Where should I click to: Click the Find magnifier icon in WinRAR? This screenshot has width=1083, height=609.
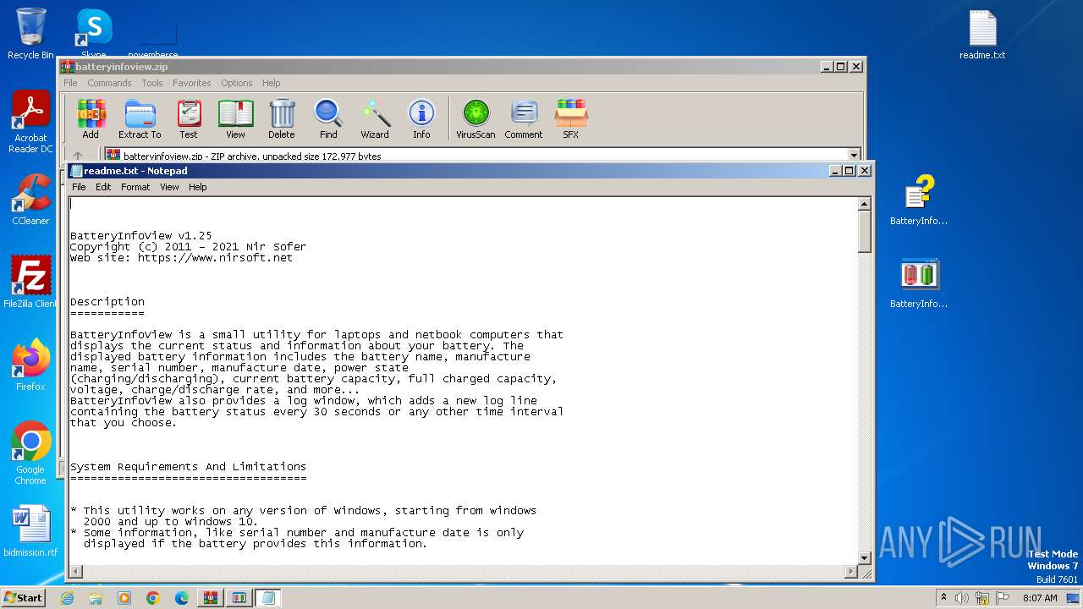coord(328,118)
